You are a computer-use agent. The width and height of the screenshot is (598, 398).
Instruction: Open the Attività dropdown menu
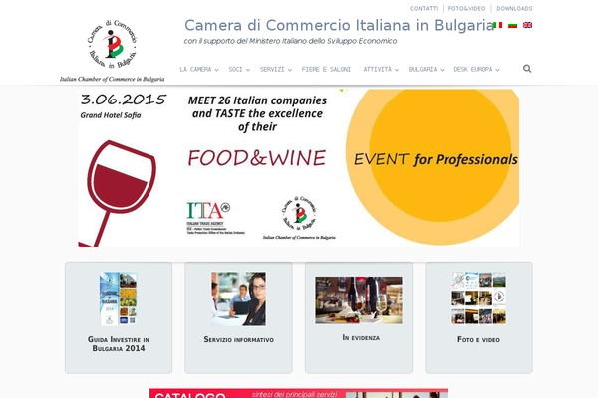coord(381,70)
